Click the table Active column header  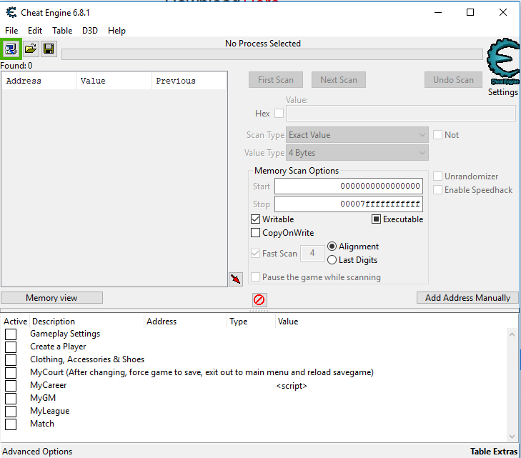pos(15,321)
